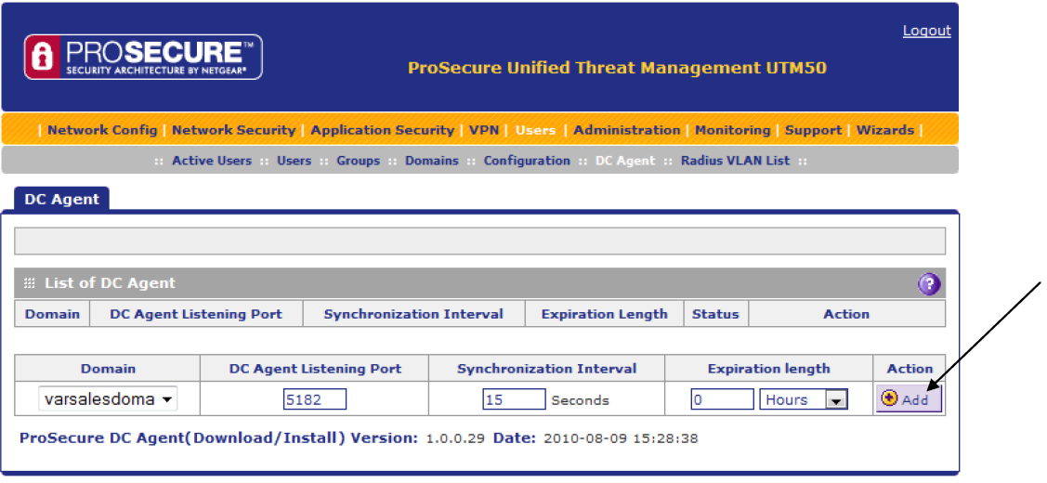
Task: Open the Radius VLAN List submenu
Action: click(x=735, y=161)
